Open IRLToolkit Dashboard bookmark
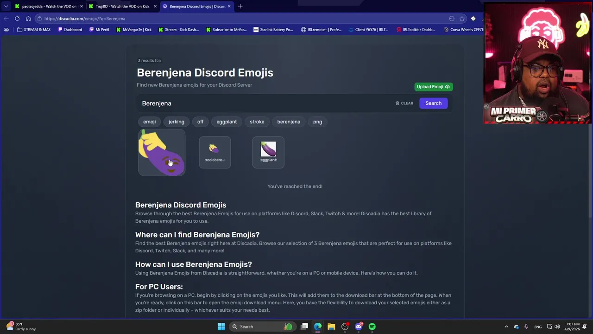Image resolution: width=593 pixels, height=334 pixels. [x=416, y=30]
